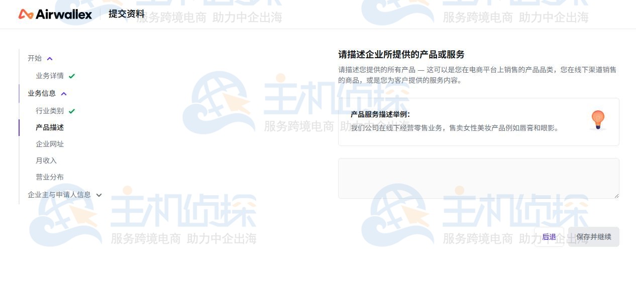
Task: Open the 月收入 sidebar item
Action: click(x=46, y=161)
